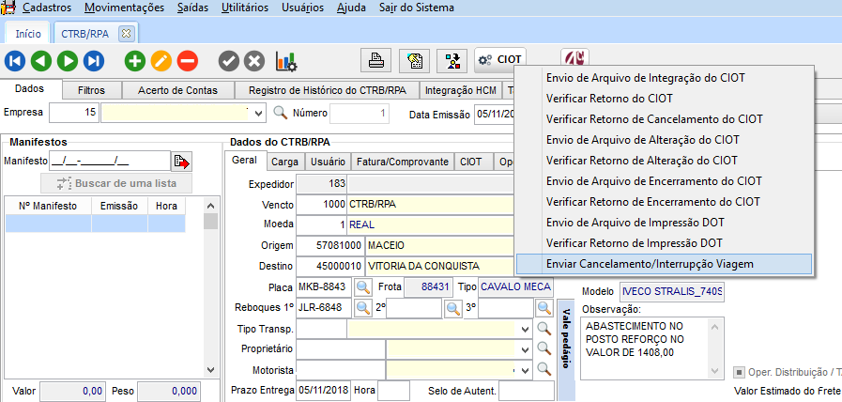Open the Fatura/Comprovante tab
842x402 pixels.
404,162
